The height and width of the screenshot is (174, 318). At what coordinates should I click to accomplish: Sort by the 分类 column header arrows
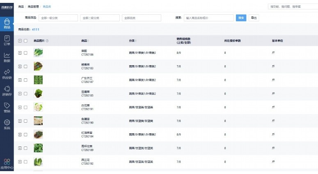click(x=136, y=41)
